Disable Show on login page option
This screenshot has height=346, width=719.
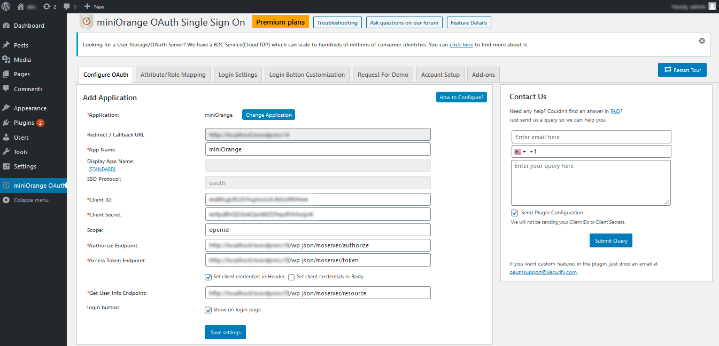click(x=208, y=310)
